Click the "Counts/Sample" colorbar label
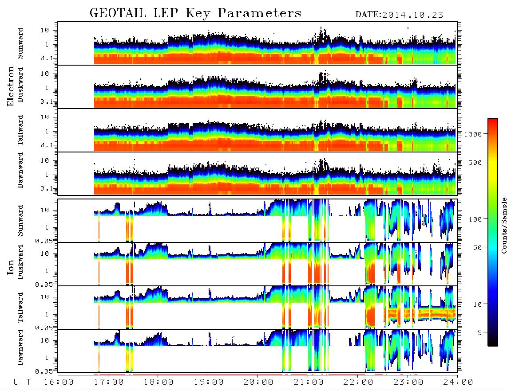This screenshot has height=390, width=507. (503, 225)
